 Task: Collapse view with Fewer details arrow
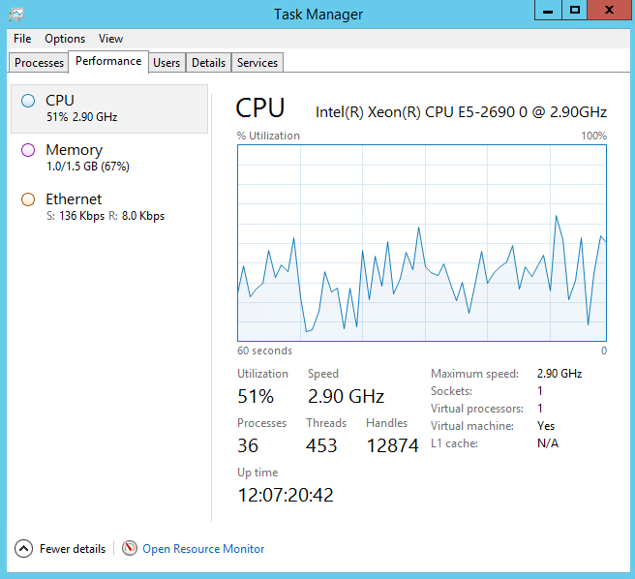pyautogui.click(x=24, y=548)
